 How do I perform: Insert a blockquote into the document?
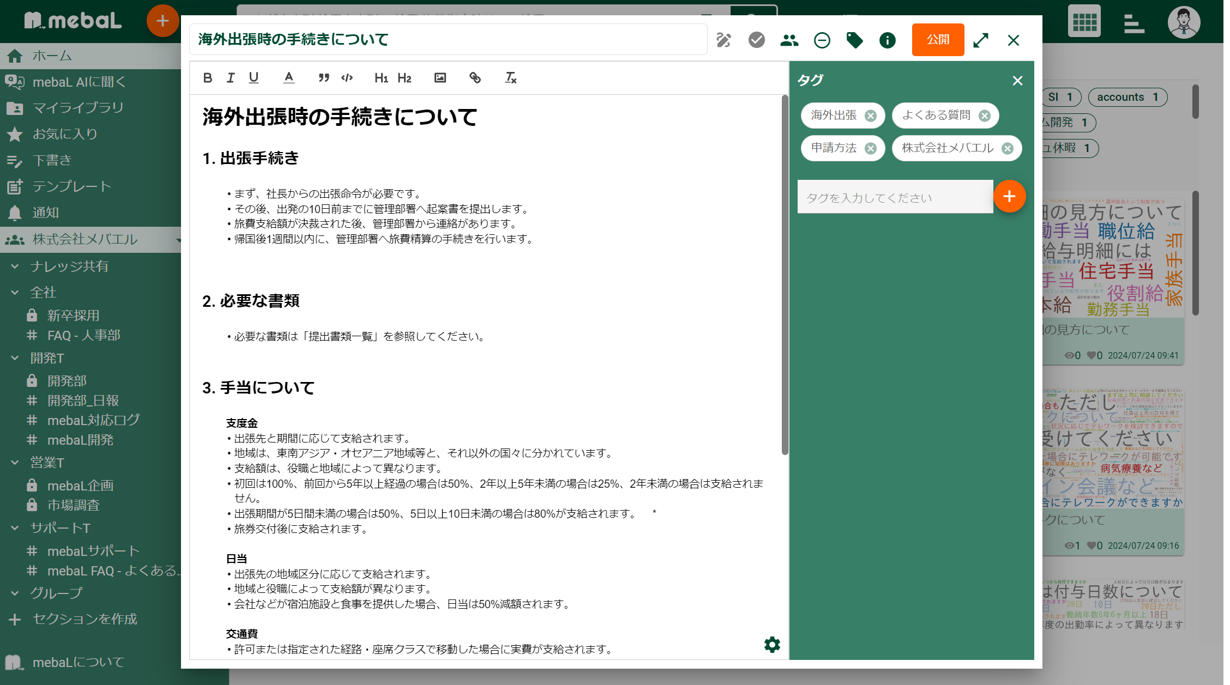323,77
